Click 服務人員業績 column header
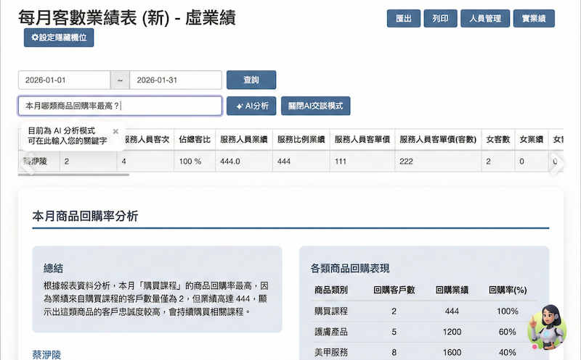The width and height of the screenshot is (581, 360). (x=244, y=139)
